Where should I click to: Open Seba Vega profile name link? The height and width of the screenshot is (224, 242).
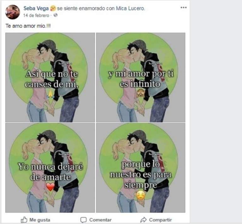(36, 8)
